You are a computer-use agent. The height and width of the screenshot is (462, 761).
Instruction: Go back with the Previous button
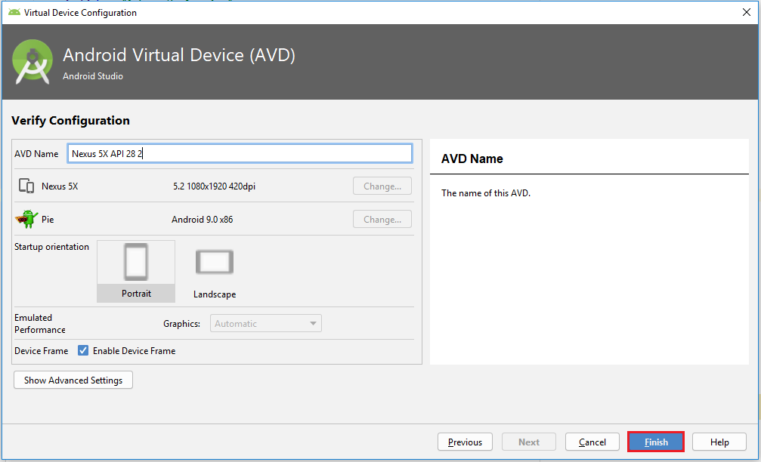point(465,442)
